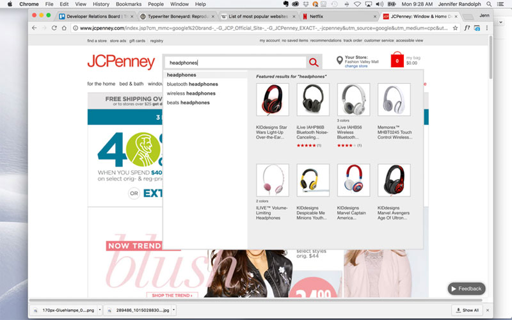Open KIDdesigns Despicable Me Minions thumbnail

(313, 180)
